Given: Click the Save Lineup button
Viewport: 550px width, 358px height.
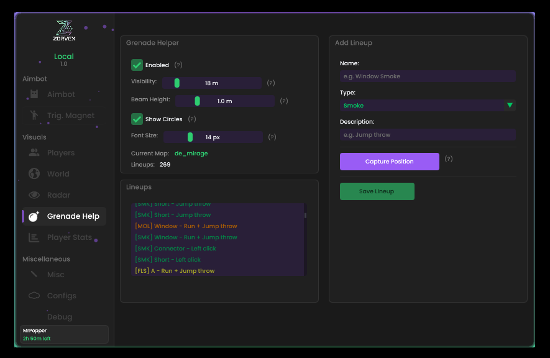Looking at the screenshot, I should [x=377, y=191].
